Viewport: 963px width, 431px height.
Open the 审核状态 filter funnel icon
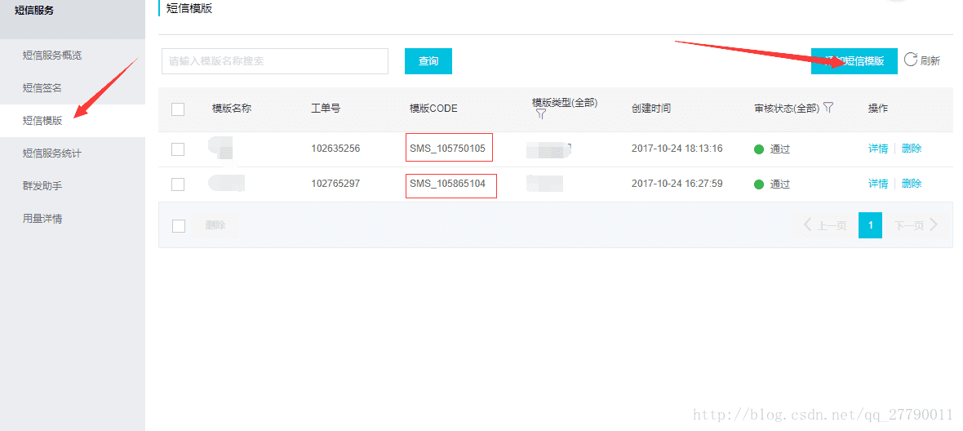click(828, 107)
